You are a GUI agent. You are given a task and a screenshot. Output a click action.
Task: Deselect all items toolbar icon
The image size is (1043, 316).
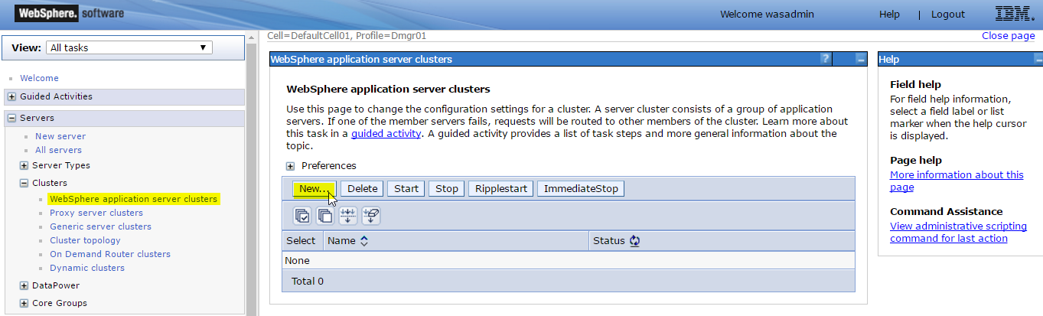pyautogui.click(x=324, y=216)
